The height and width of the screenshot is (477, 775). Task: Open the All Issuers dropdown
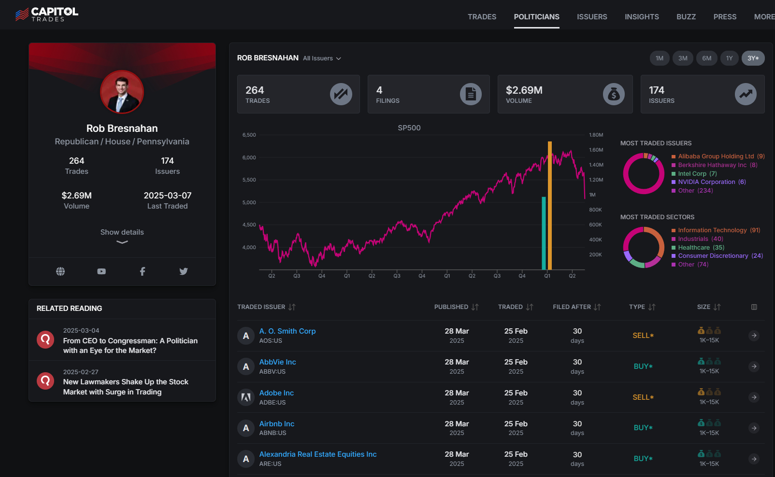click(x=322, y=58)
